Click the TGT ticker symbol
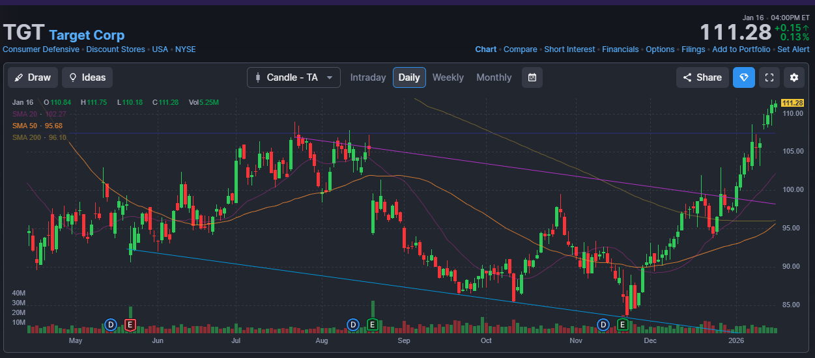 [x=24, y=33]
